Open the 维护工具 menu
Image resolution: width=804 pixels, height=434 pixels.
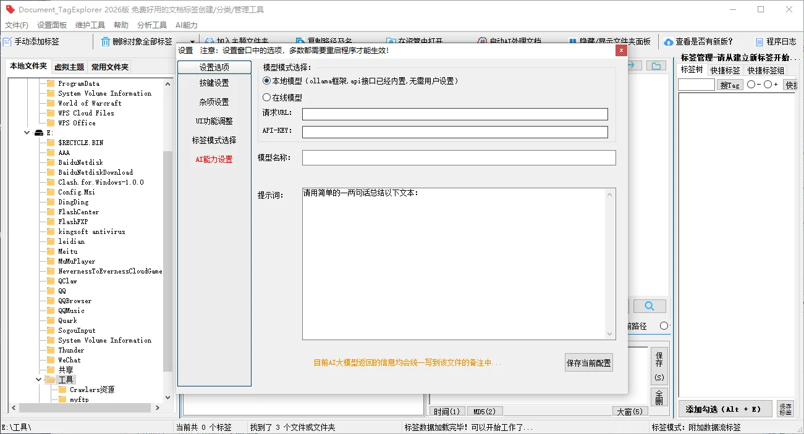(90, 25)
